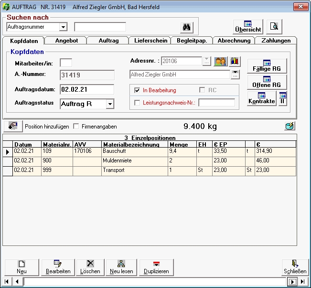Viewport: 311px width, 288px height.
Task: Toggle the RC checkbox
Action: (x=202, y=90)
